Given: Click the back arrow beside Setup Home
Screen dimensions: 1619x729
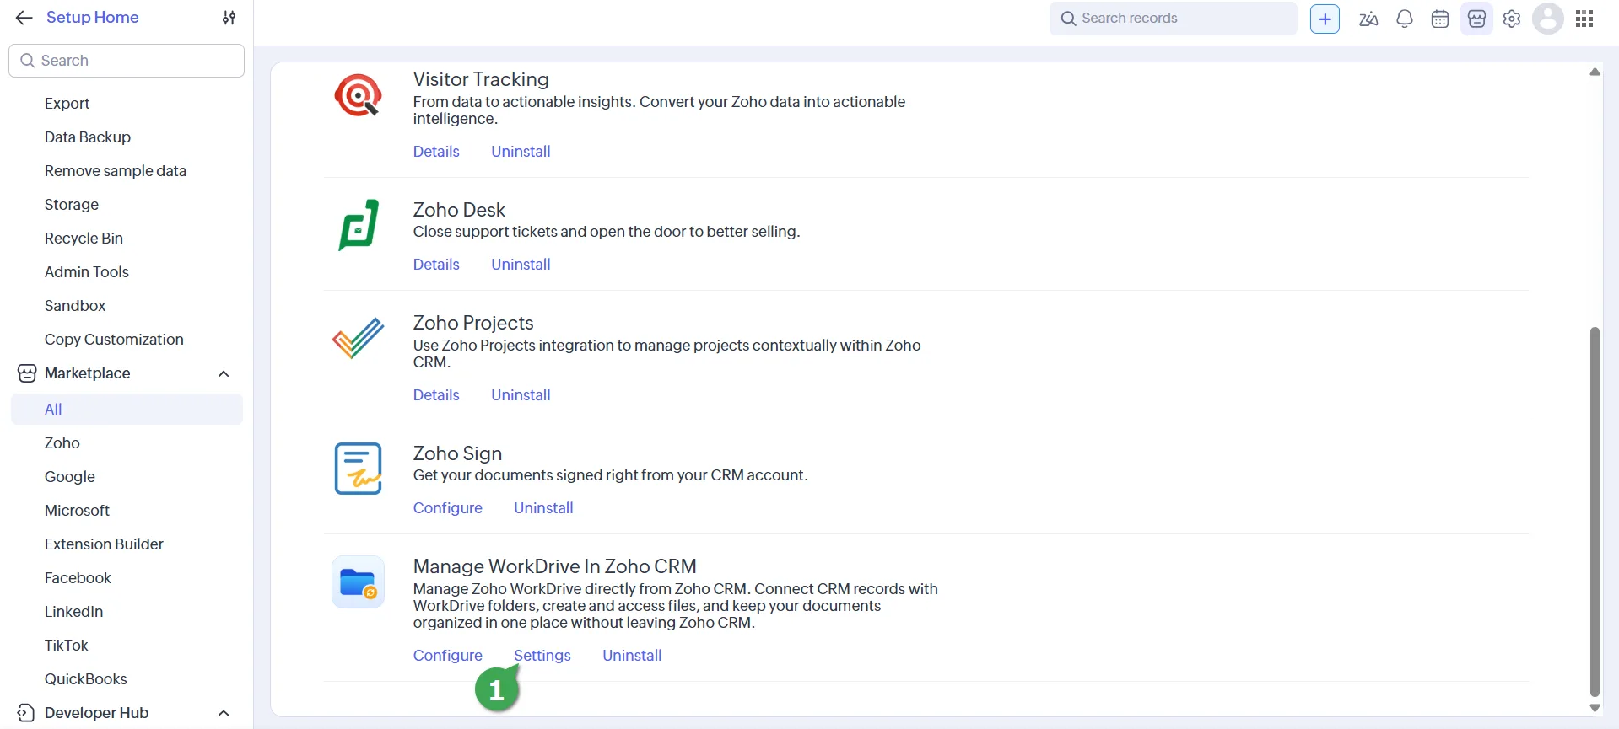Looking at the screenshot, I should (24, 18).
